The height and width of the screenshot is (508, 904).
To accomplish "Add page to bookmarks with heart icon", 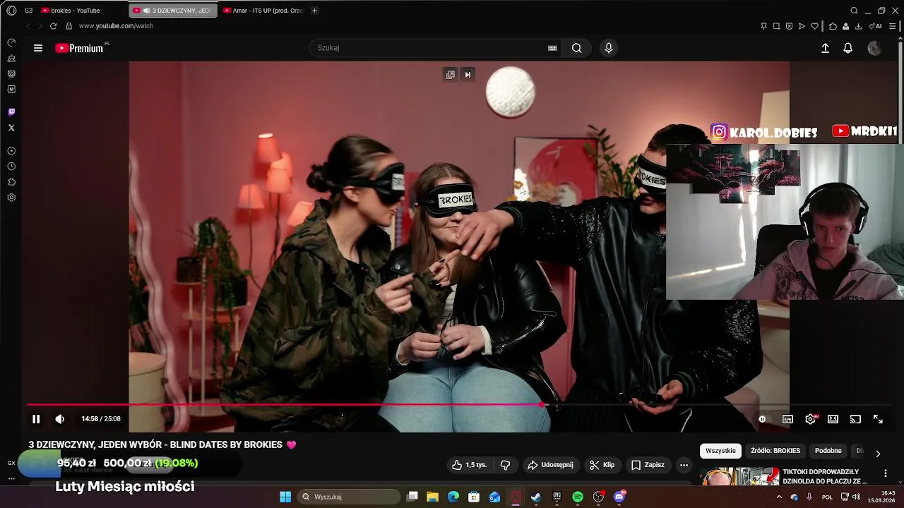I will pyautogui.click(x=814, y=26).
